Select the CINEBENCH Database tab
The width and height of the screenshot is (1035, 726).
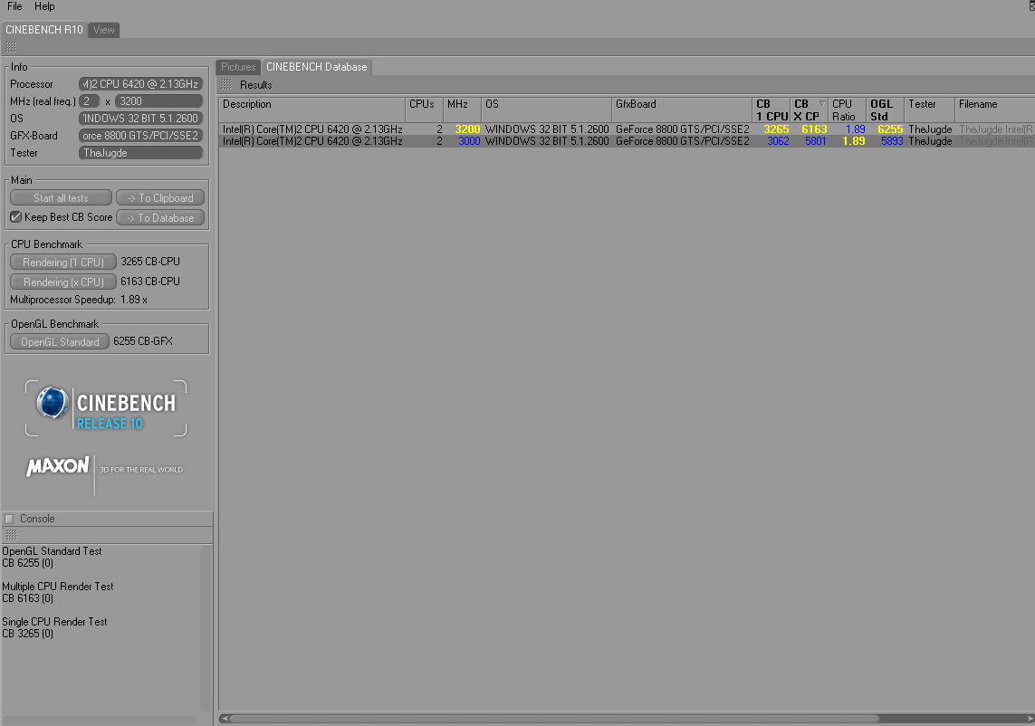tap(316, 67)
